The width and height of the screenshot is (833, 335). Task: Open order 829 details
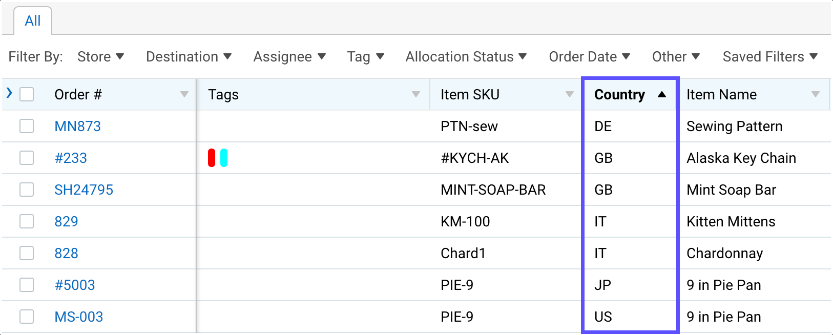pos(67,221)
